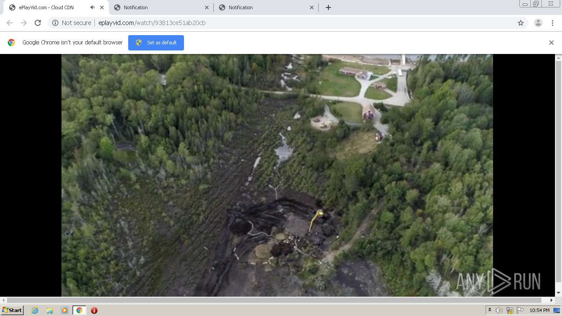Set Chrome as default browser
The height and width of the screenshot is (316, 562).
click(x=156, y=43)
